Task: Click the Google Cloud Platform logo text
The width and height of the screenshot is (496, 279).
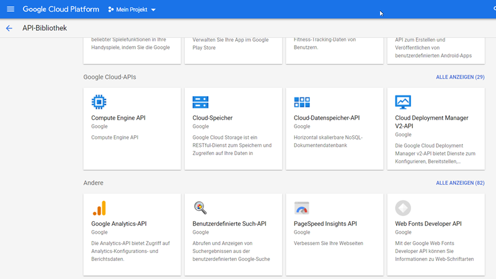Action: 61,10
